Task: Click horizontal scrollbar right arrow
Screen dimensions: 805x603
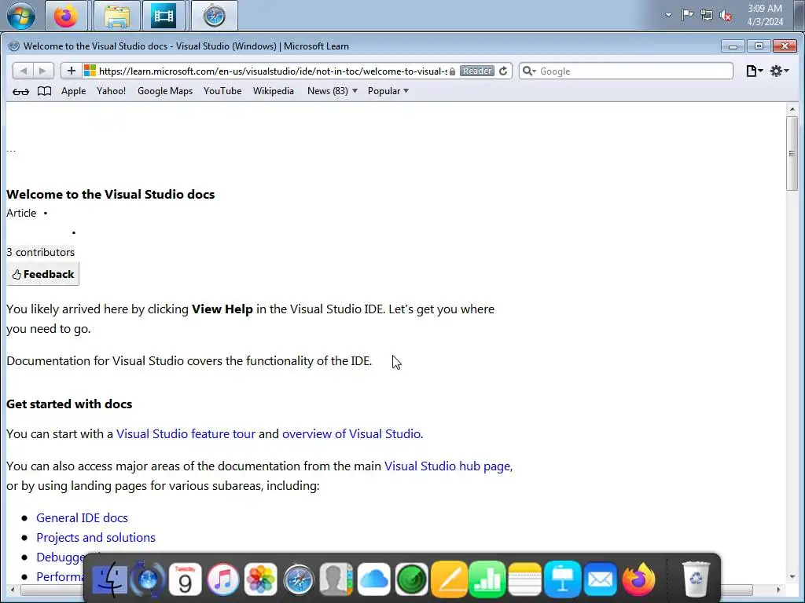Action: [x=779, y=590]
